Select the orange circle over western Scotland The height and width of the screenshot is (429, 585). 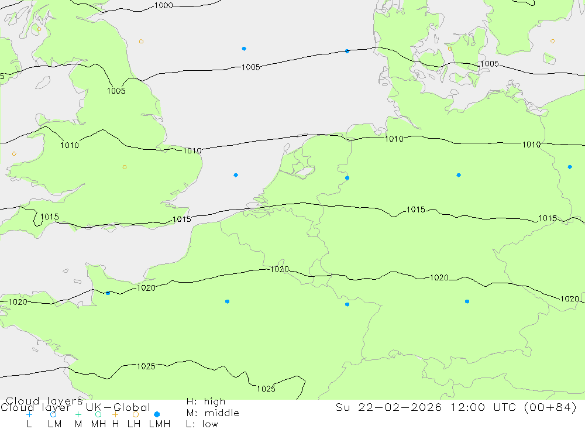click(x=39, y=29)
